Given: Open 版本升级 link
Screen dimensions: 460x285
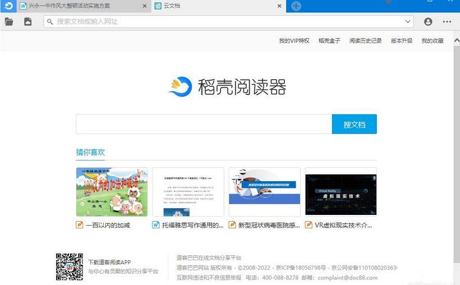Looking at the screenshot, I should click(x=402, y=41).
